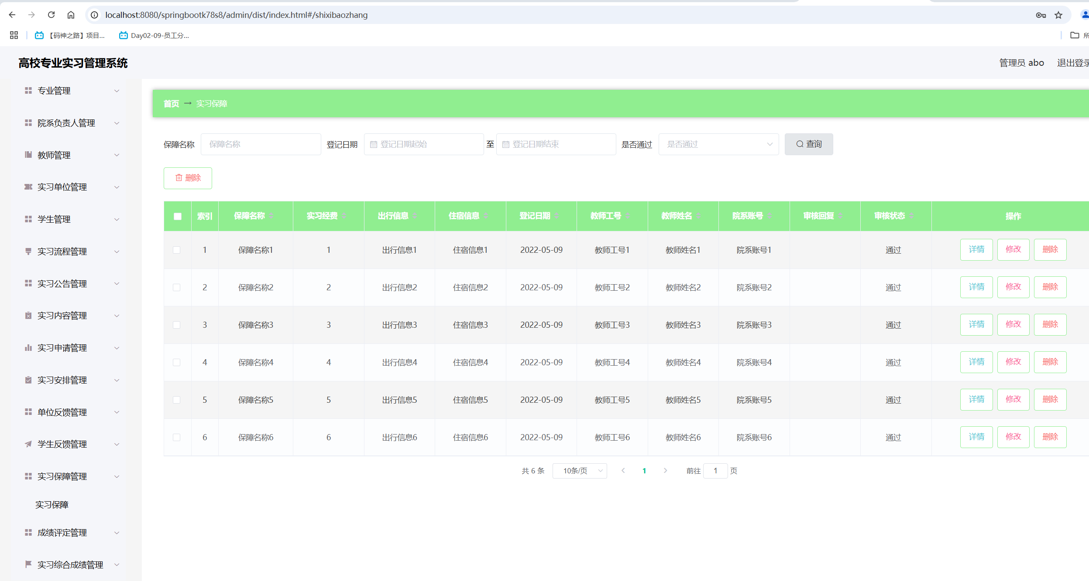Go to next page arrow in pagination
This screenshot has height=581, width=1089.
pyautogui.click(x=665, y=471)
